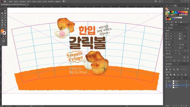The image size is (190, 107).
Task: Open 편집(E) Edit menu
Action: pos(16,1)
